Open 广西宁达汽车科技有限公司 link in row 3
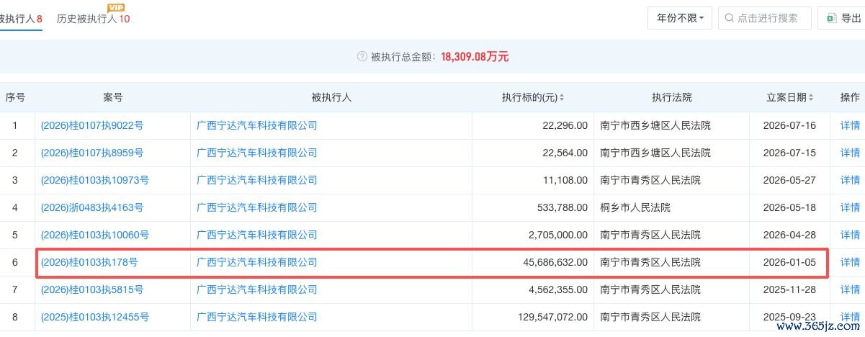This screenshot has height=337, width=865. 257,180
